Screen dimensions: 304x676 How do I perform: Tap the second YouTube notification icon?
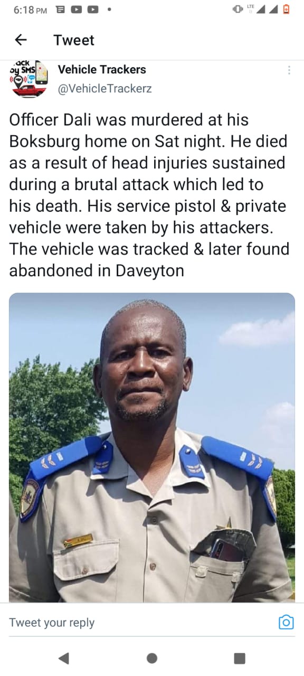pyautogui.click(x=93, y=9)
